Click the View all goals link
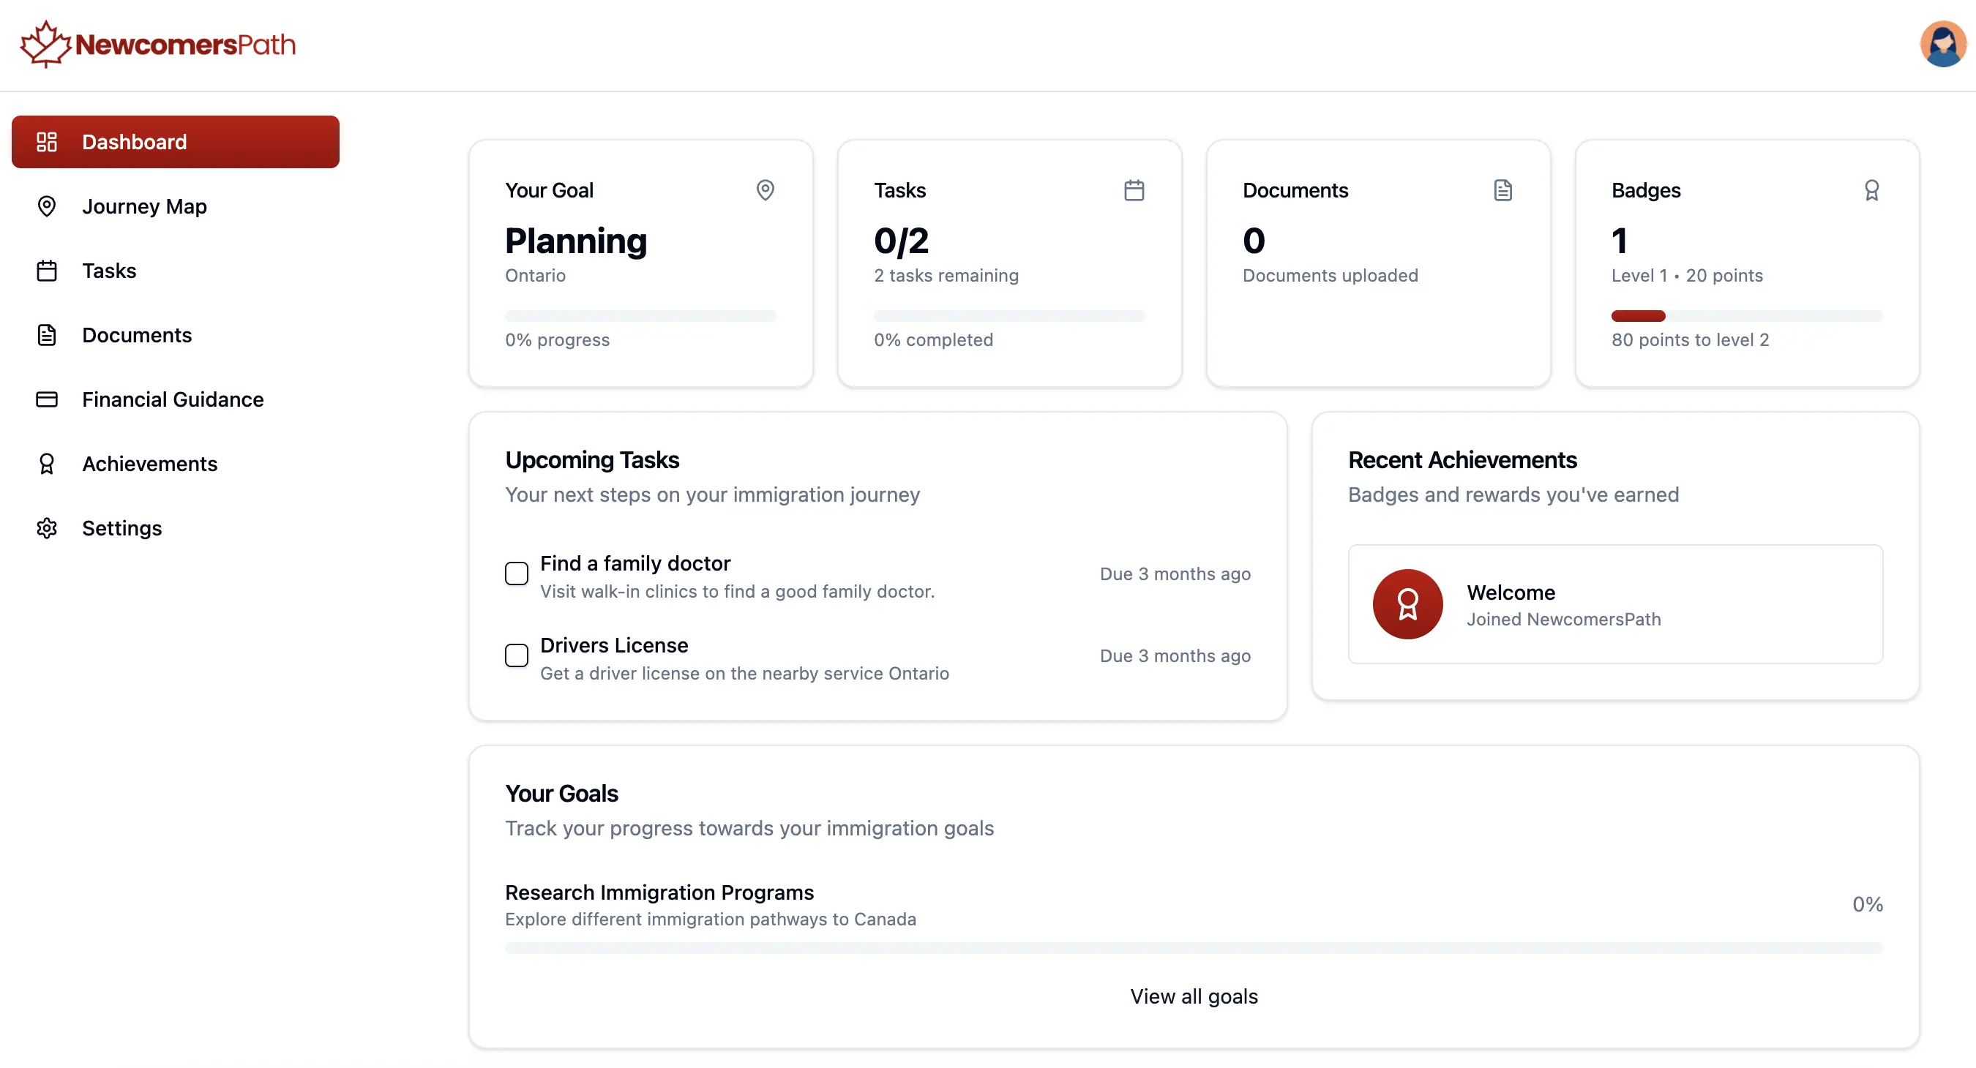The image size is (1976, 1068). 1194,996
